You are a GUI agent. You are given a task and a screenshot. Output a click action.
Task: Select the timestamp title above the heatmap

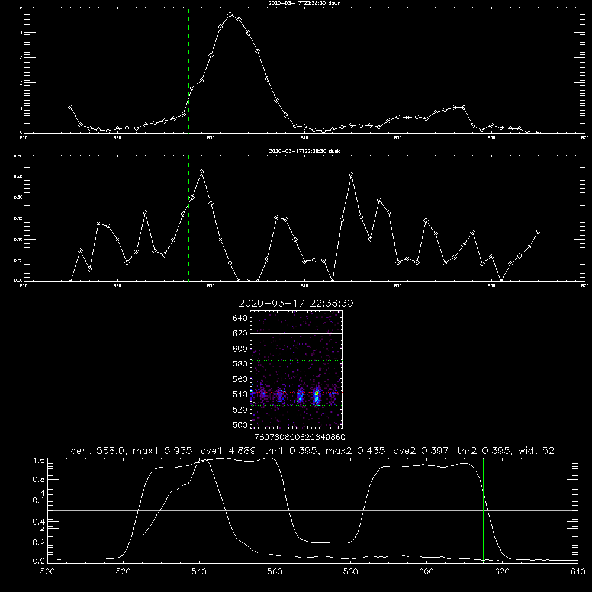click(296, 303)
